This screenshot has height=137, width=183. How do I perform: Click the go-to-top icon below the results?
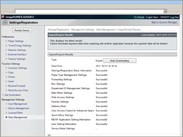point(49,136)
